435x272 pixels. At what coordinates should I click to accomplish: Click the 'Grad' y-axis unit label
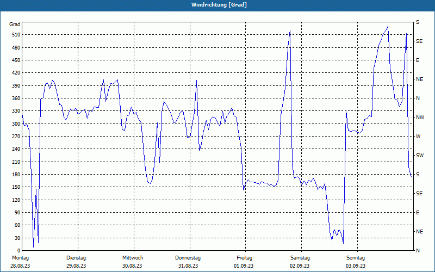(x=15, y=24)
